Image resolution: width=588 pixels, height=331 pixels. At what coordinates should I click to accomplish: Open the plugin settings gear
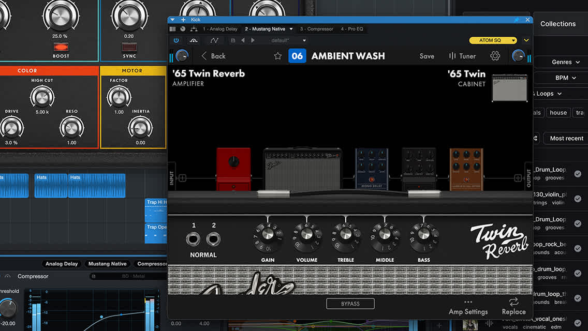495,56
